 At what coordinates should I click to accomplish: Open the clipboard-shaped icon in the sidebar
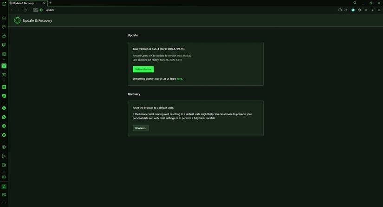pos(4,54)
